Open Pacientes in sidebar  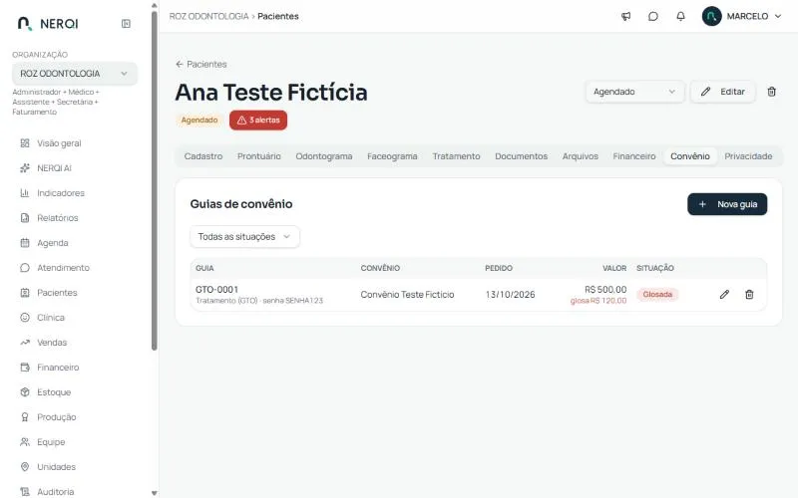[48, 293]
